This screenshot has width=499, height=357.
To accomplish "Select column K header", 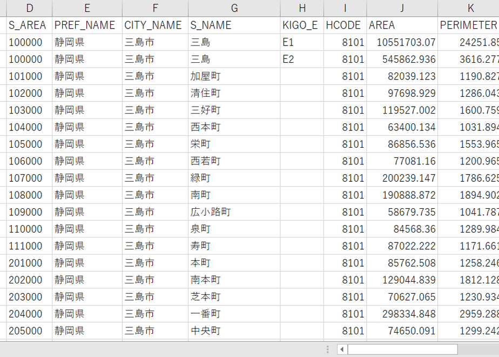I will tap(468, 8).
